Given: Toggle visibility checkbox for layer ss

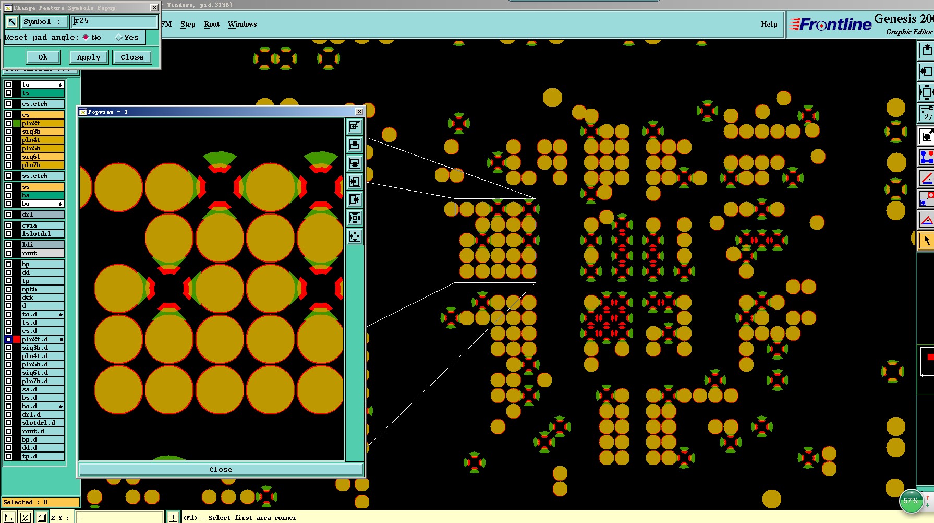Looking at the screenshot, I should [8, 187].
